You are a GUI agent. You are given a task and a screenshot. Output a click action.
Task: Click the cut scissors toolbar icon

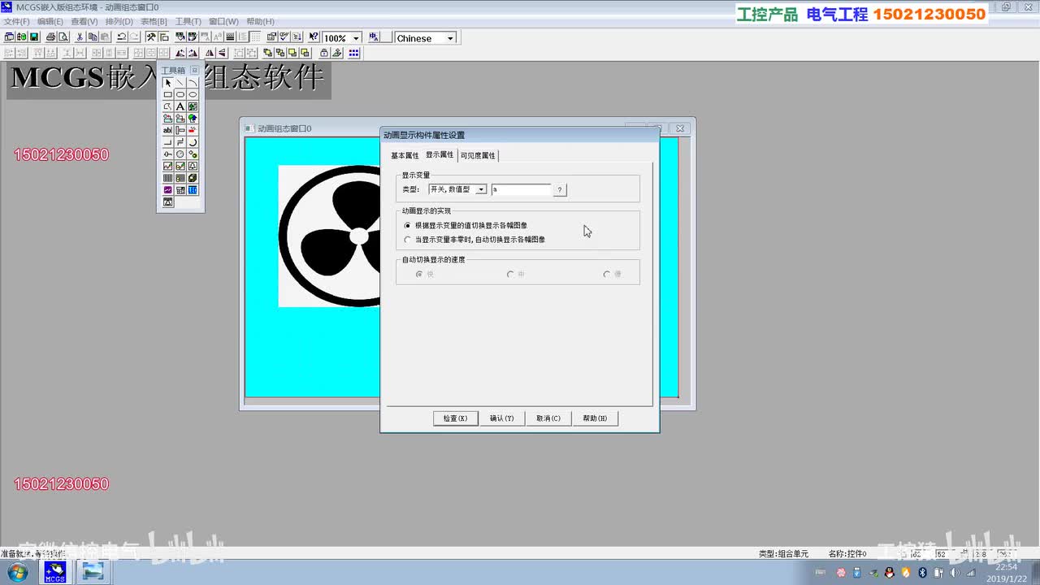[x=80, y=37]
